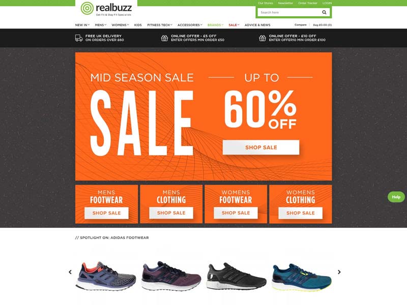Shop sale for Womens Clothing
Screen dimensions: 407x305
point(300,213)
